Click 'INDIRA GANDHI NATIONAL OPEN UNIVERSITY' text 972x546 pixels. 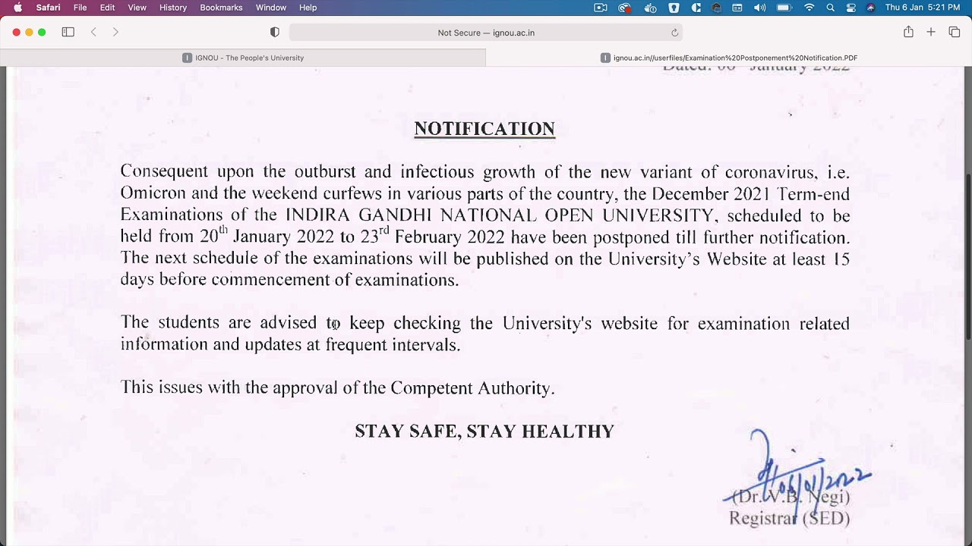click(x=500, y=215)
